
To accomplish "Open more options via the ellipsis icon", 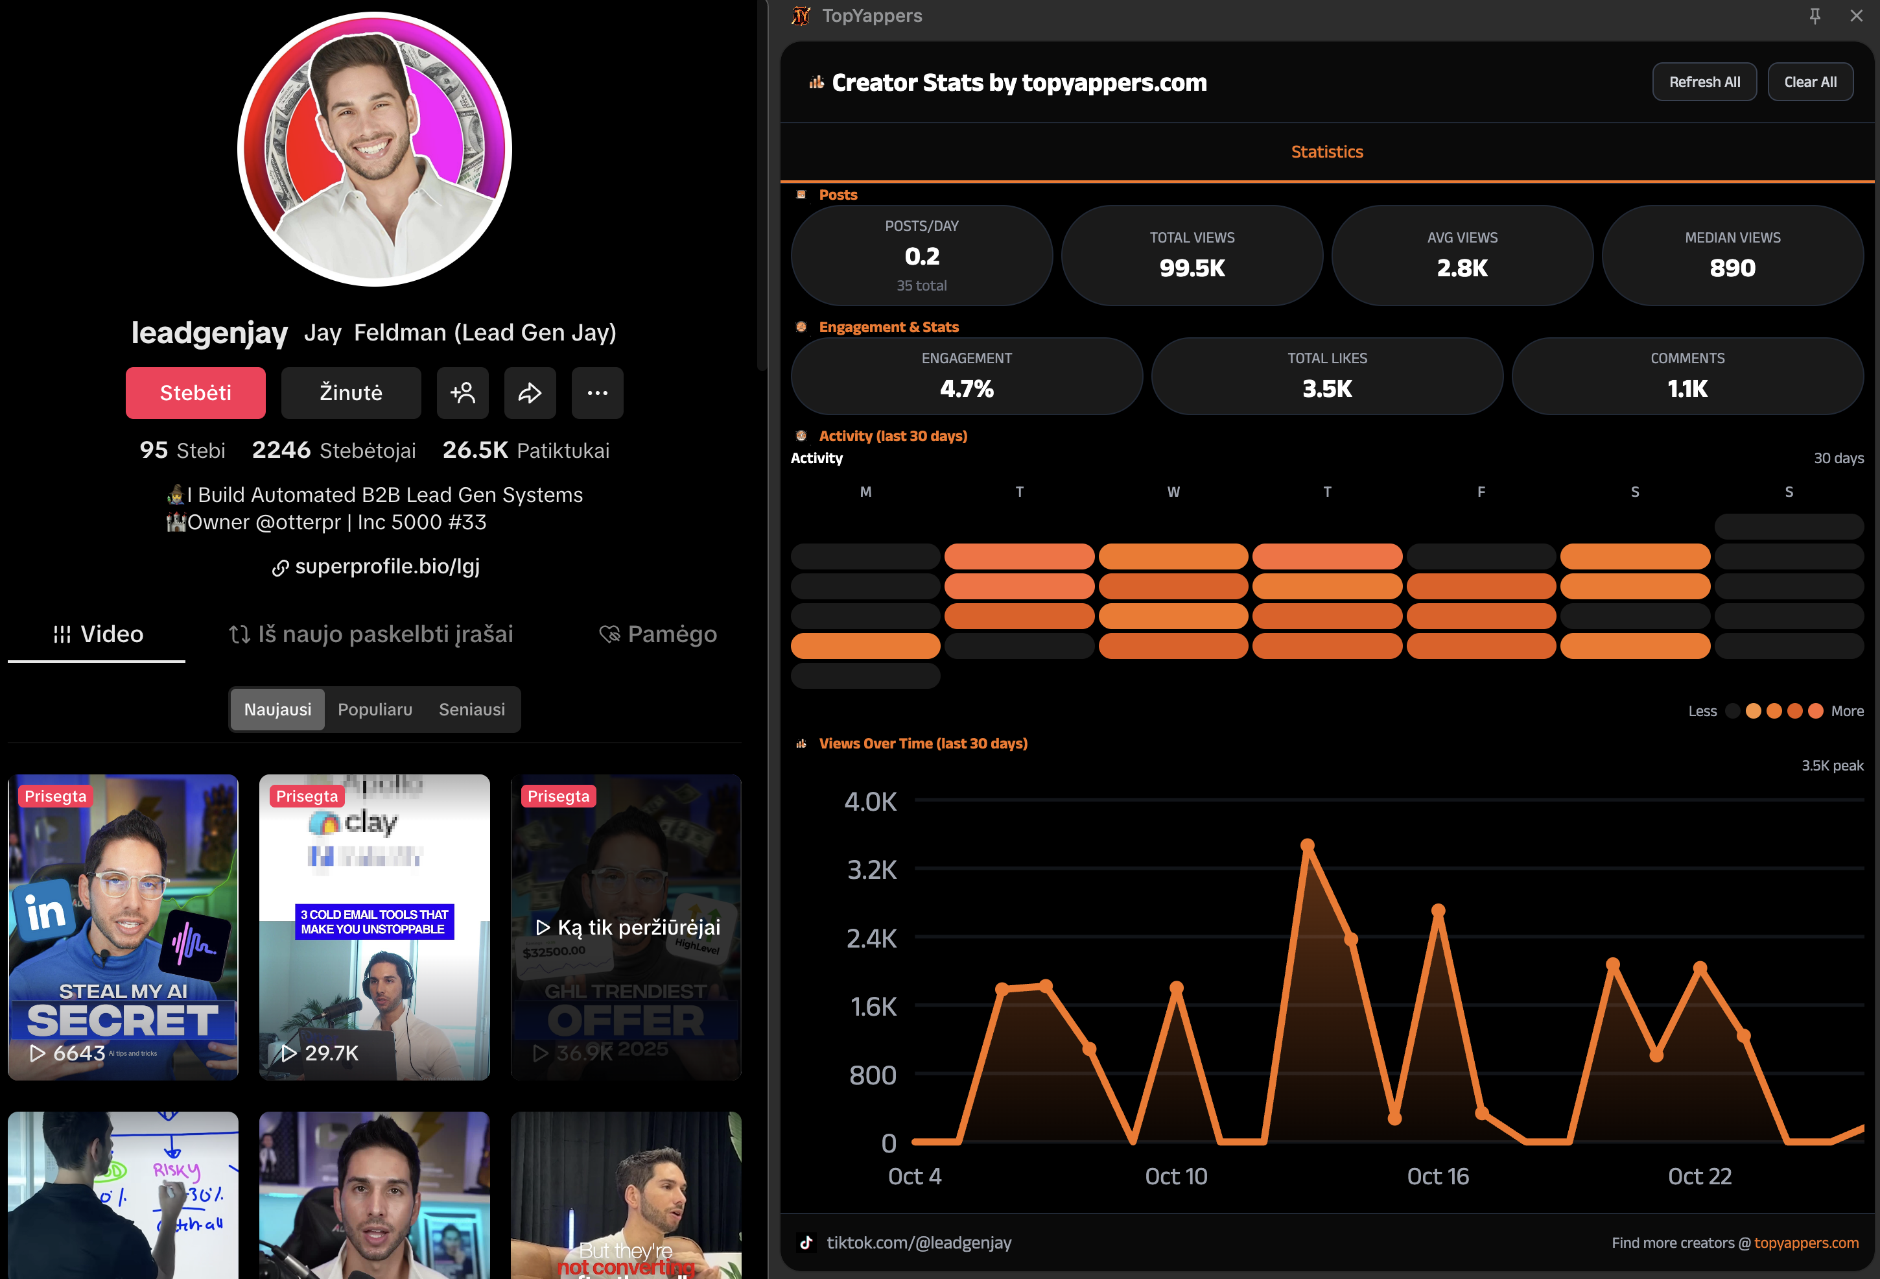I will [597, 392].
